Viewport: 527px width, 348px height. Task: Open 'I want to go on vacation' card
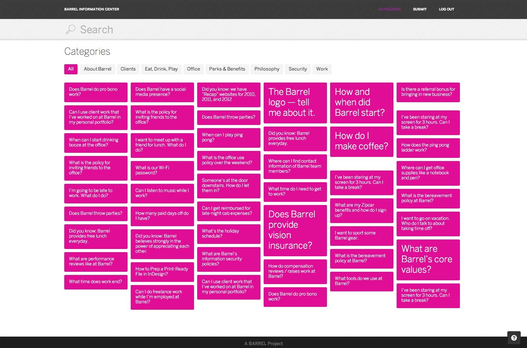428,224
